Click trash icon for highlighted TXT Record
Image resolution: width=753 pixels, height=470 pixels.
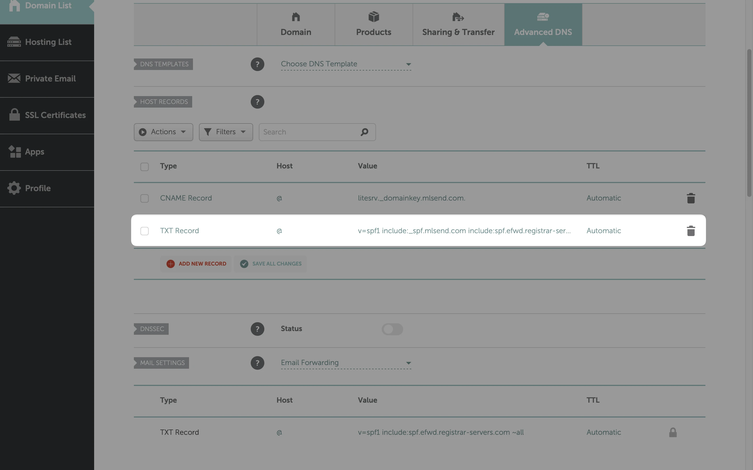691,231
